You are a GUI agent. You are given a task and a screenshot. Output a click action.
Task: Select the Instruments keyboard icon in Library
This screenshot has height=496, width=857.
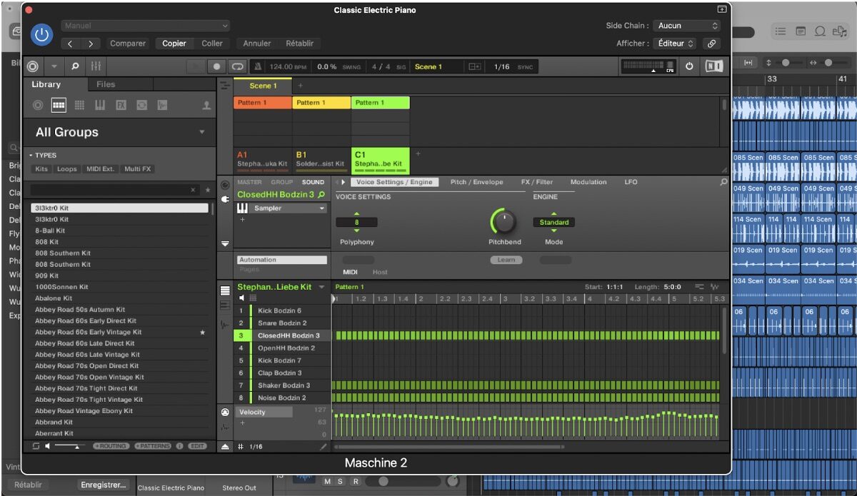tap(100, 105)
